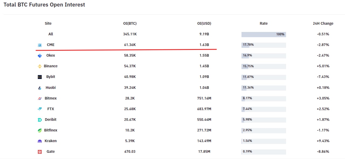The width and height of the screenshot is (345, 159).
Task: Click the 345.11K total OI(BTC) value
Action: tap(130, 34)
